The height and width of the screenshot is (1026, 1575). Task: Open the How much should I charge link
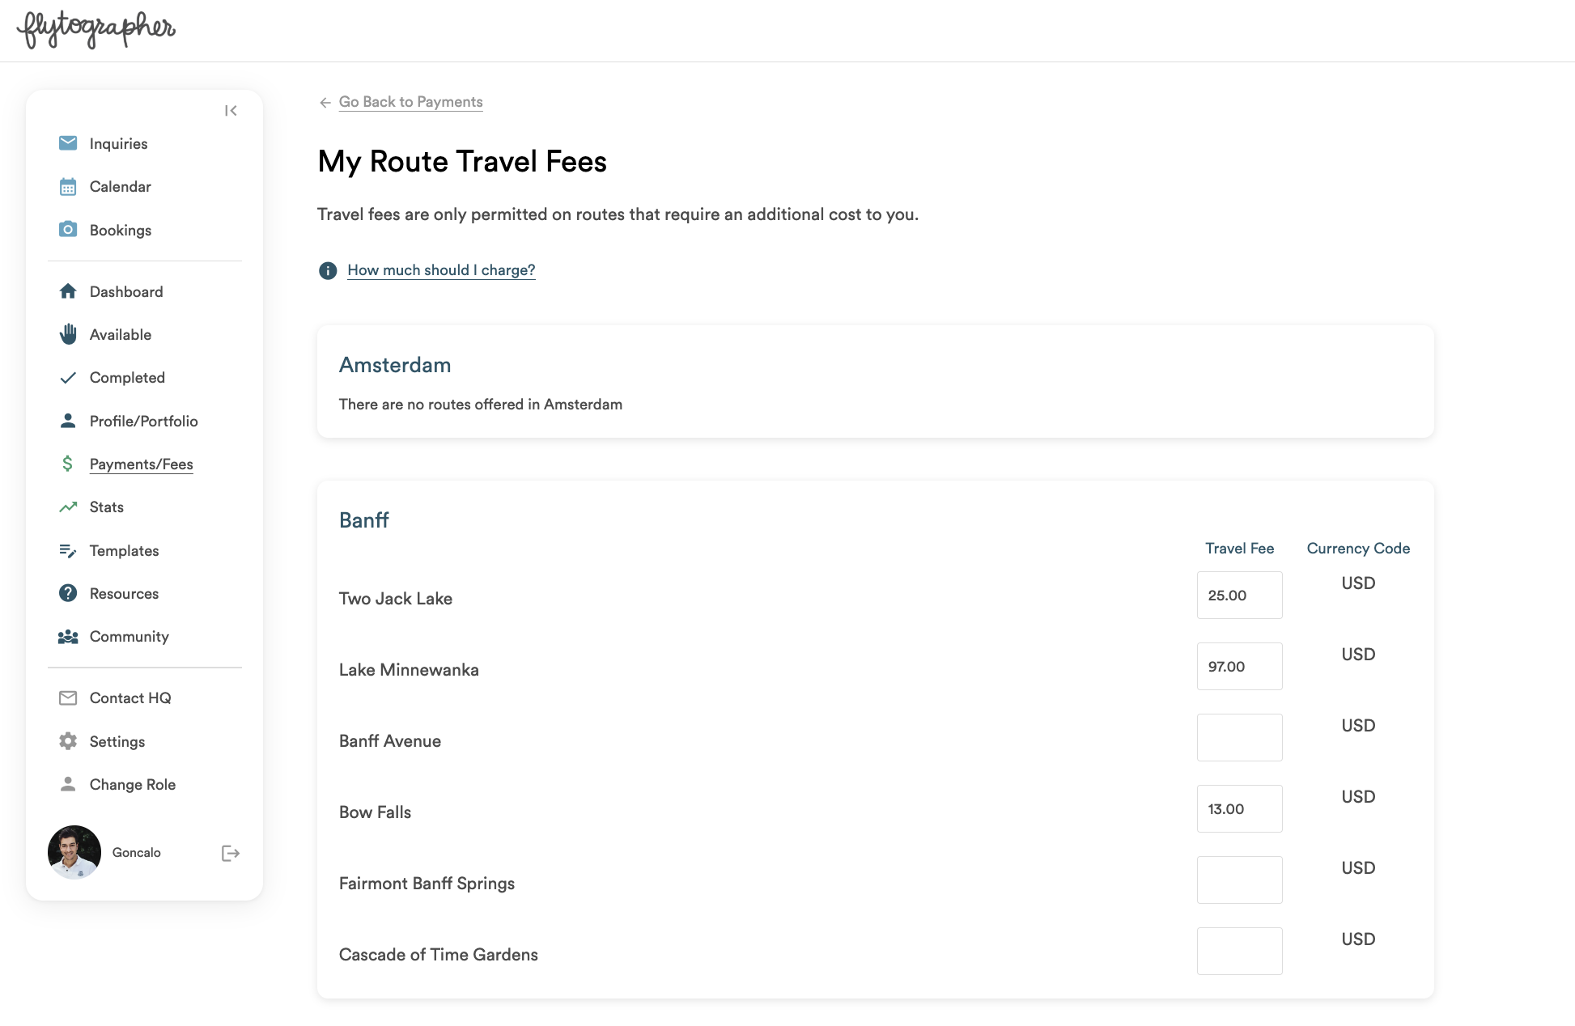coord(441,270)
